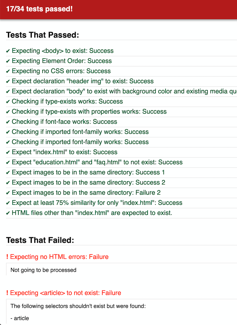The width and height of the screenshot is (237, 325).
Task: Click the checkmark beside "Expect at least 75% similarity"
Action: [x=8, y=203]
